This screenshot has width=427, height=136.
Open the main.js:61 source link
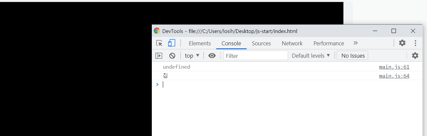coord(394,67)
